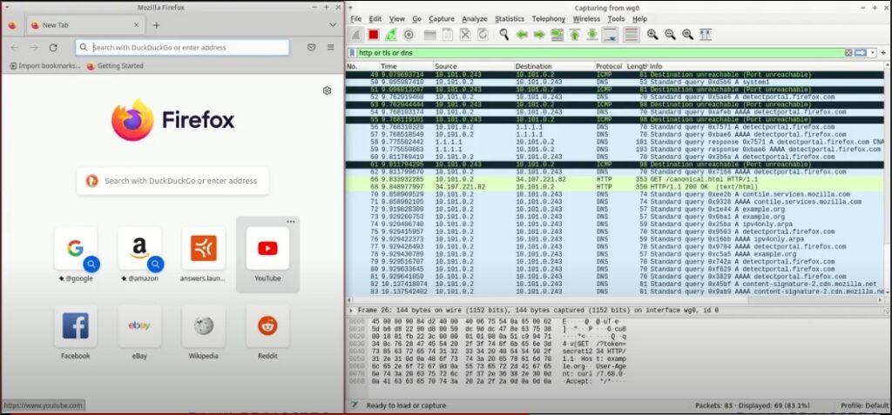892x415 pixels.
Task: Click the Import bookmarks toolbar link
Action: [x=45, y=66]
